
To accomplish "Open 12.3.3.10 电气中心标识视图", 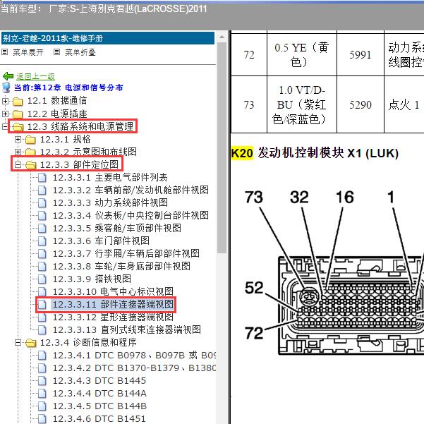I will (113, 292).
